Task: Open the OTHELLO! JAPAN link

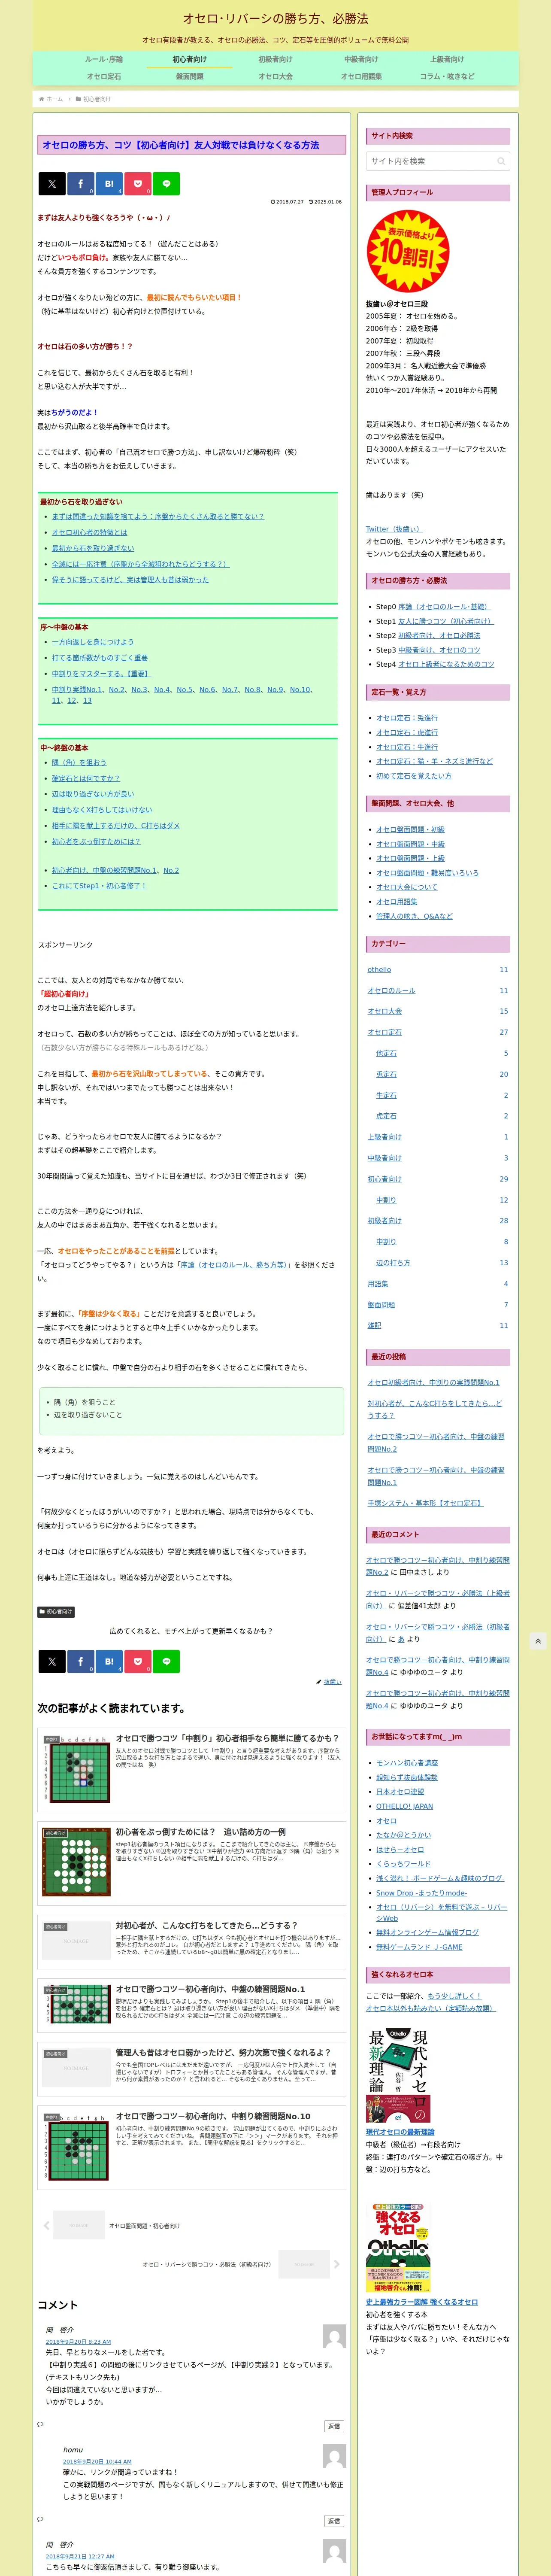Action: click(404, 1806)
